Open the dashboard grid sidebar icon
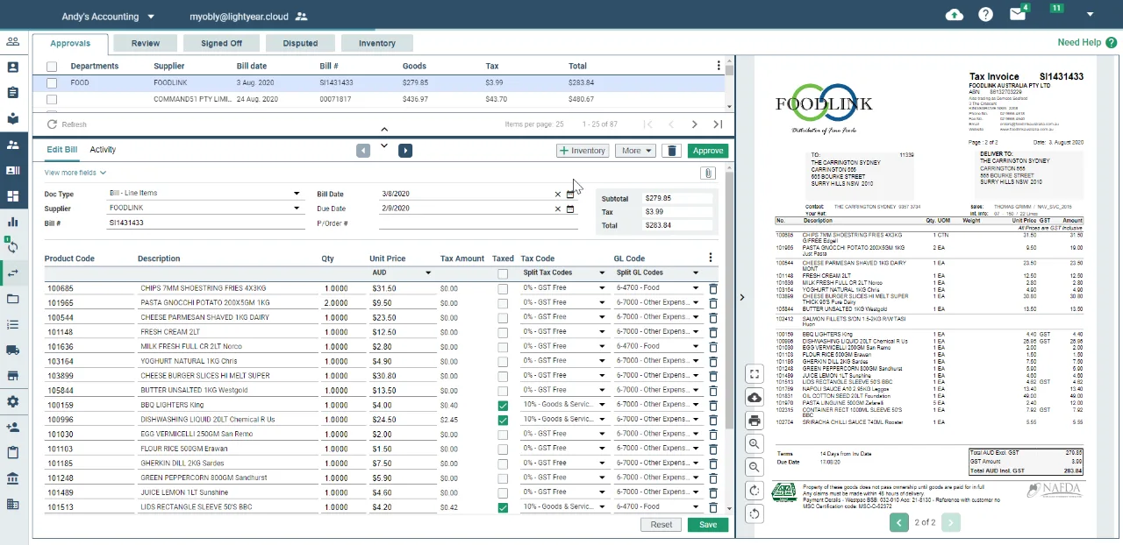This screenshot has height=545, width=1123. pos(13,196)
